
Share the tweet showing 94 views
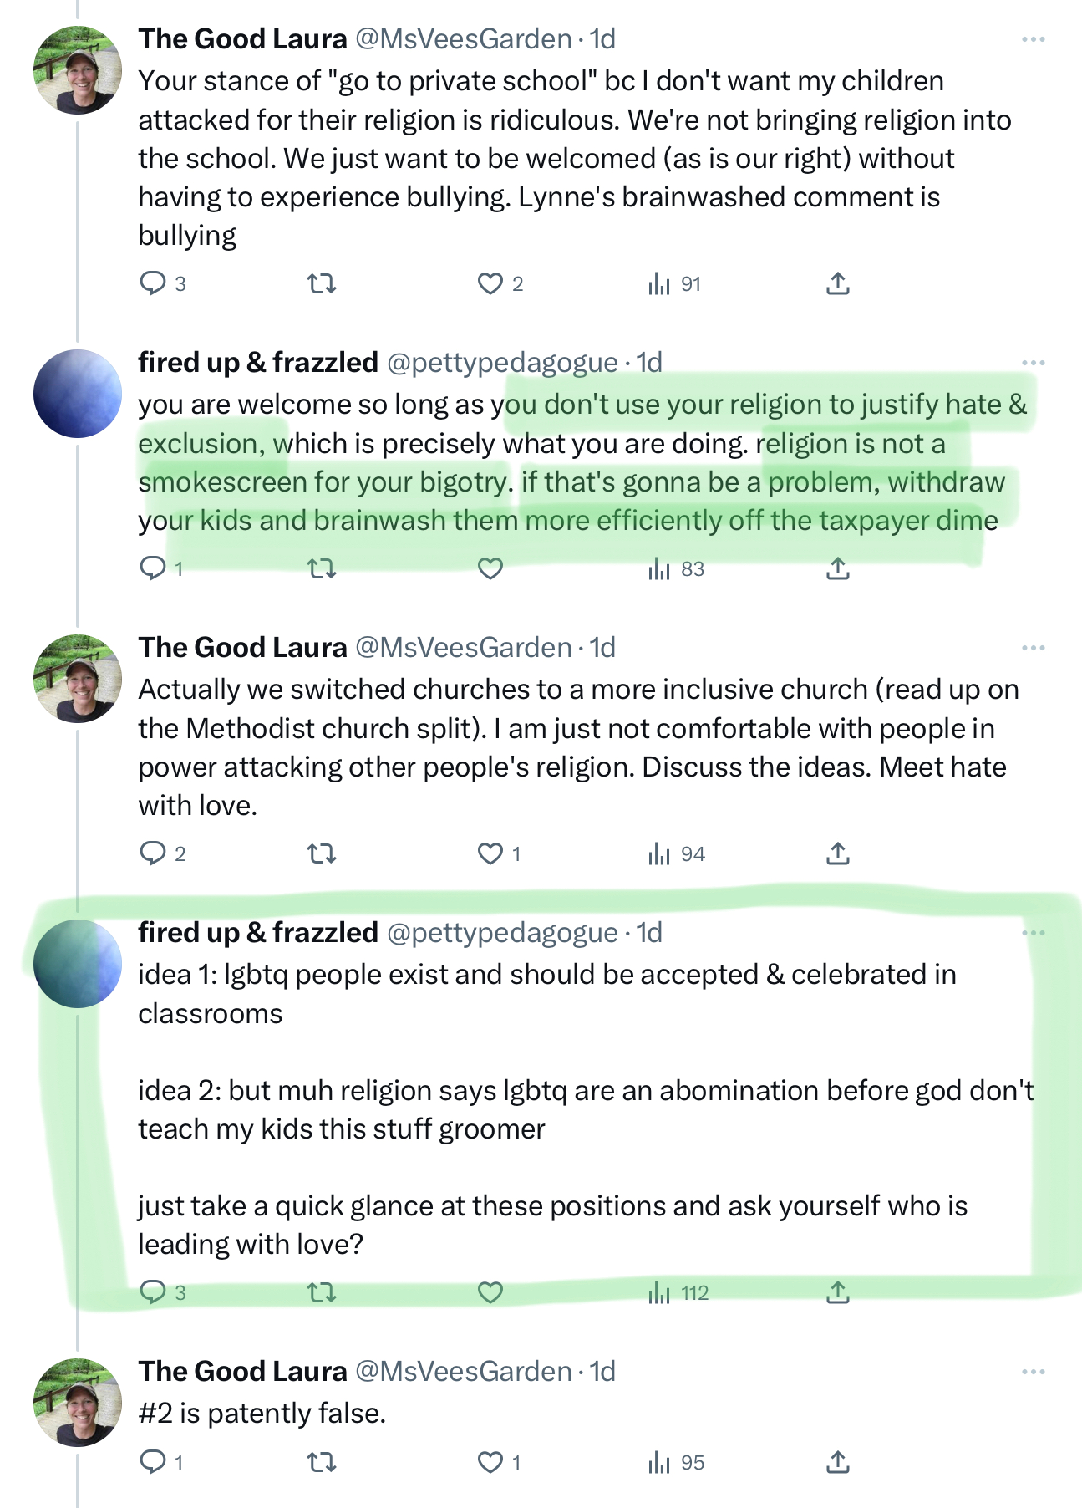tap(837, 853)
